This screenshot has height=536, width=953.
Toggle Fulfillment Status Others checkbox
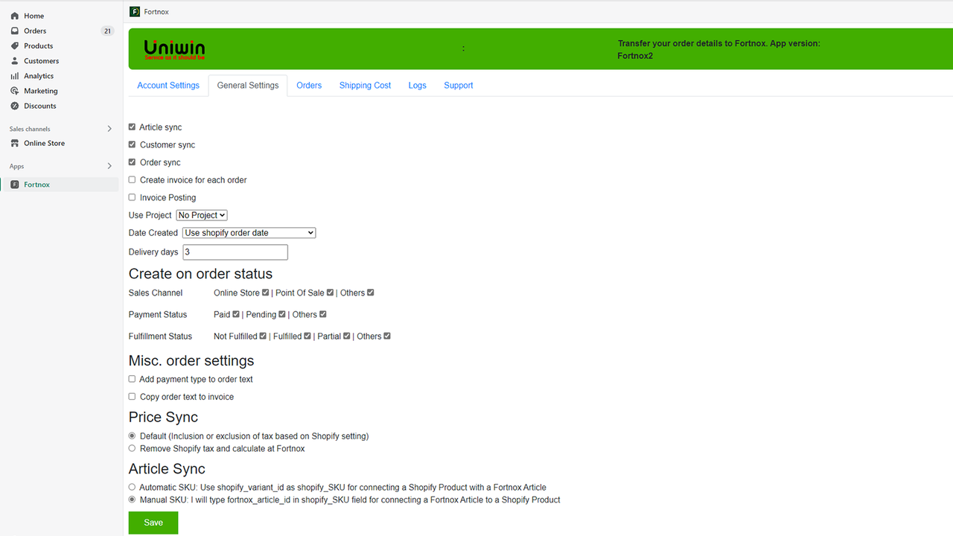coord(387,336)
